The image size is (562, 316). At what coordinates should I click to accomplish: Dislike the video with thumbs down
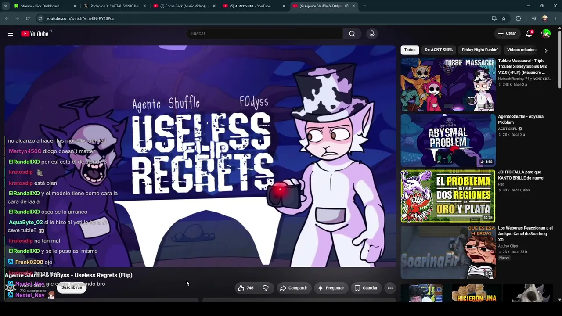[x=266, y=288]
